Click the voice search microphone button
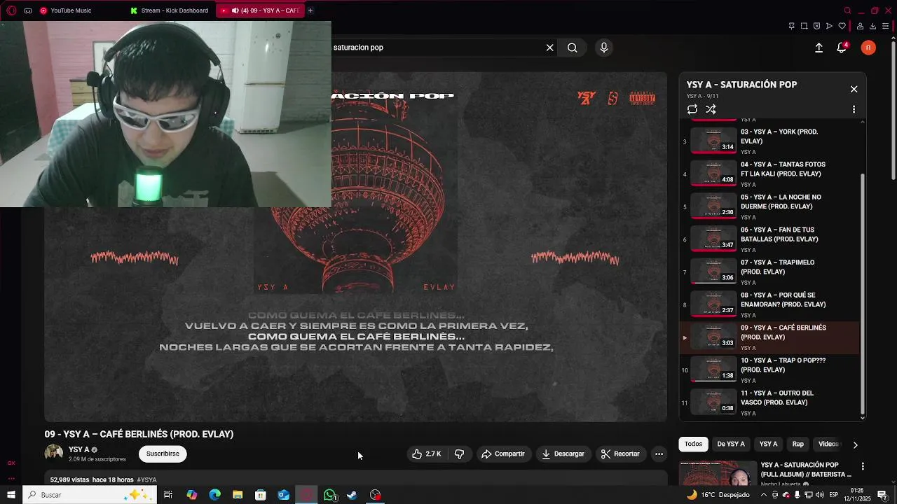Image resolution: width=897 pixels, height=504 pixels. click(604, 48)
